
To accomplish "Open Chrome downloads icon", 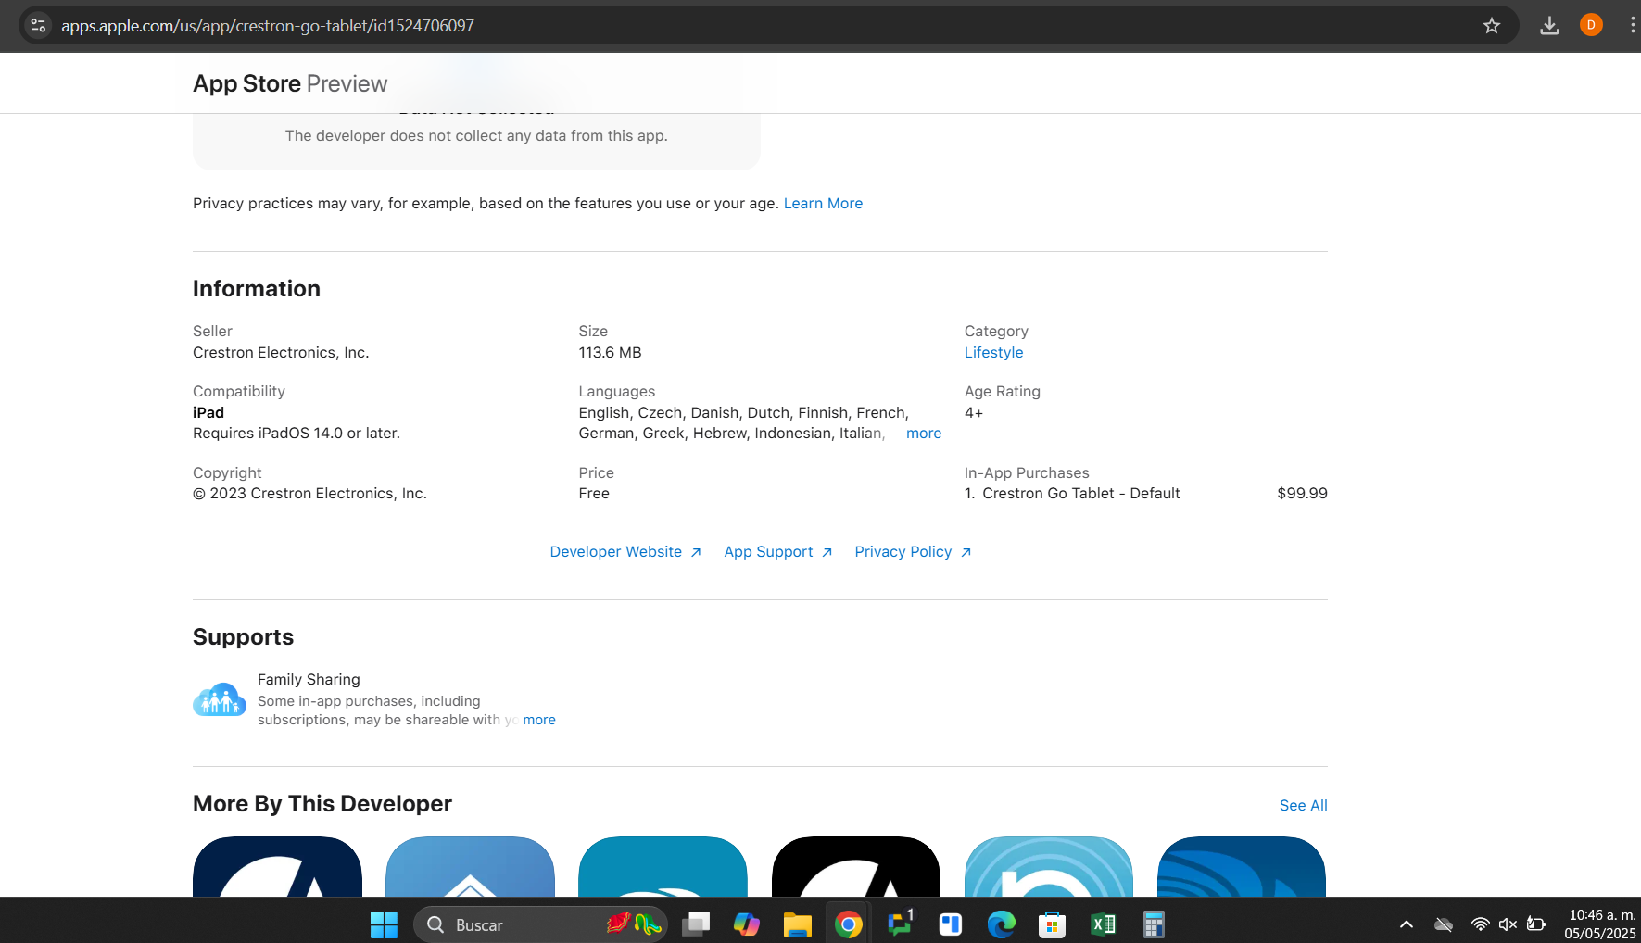I will [x=1549, y=26].
